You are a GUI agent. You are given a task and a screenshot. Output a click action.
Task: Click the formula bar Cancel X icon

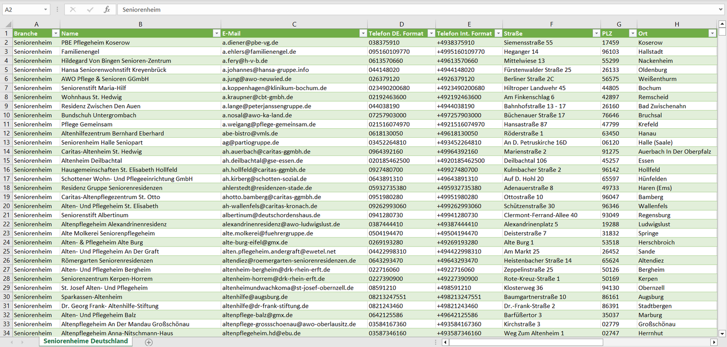click(73, 10)
